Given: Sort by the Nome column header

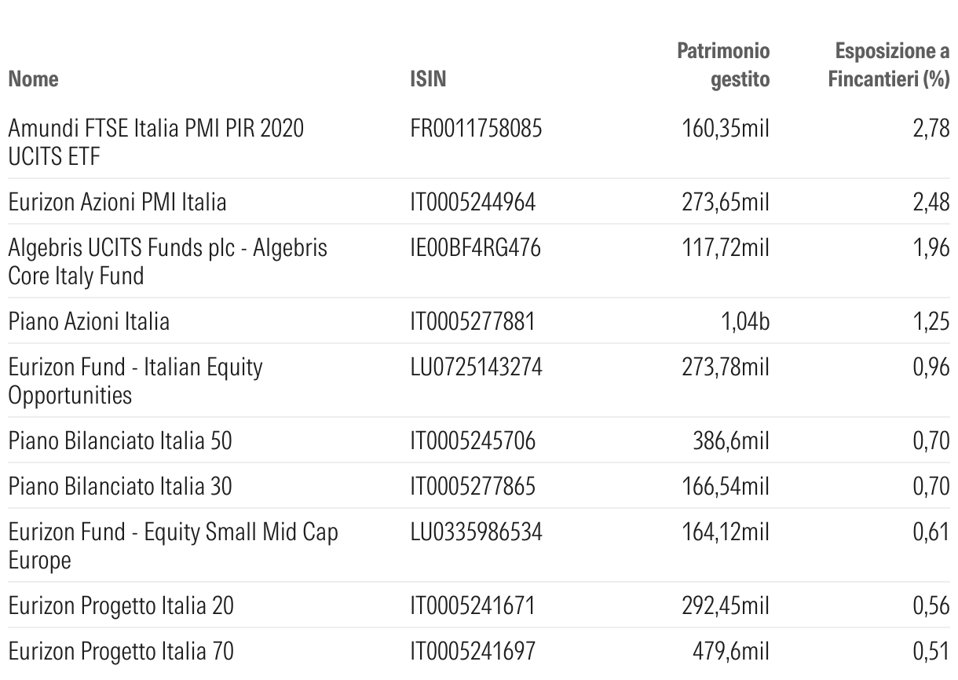Looking at the screenshot, I should click(33, 79).
